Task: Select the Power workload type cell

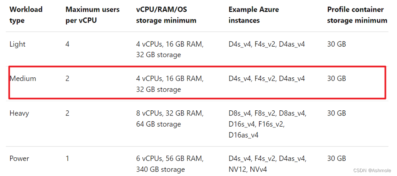Action: point(19,159)
